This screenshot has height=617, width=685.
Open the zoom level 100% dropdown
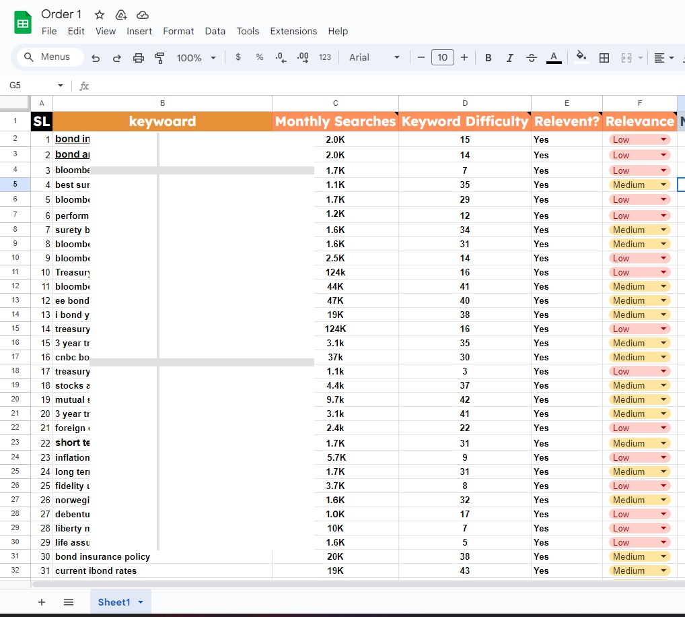[196, 58]
